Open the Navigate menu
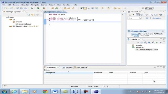 pos(35,5)
